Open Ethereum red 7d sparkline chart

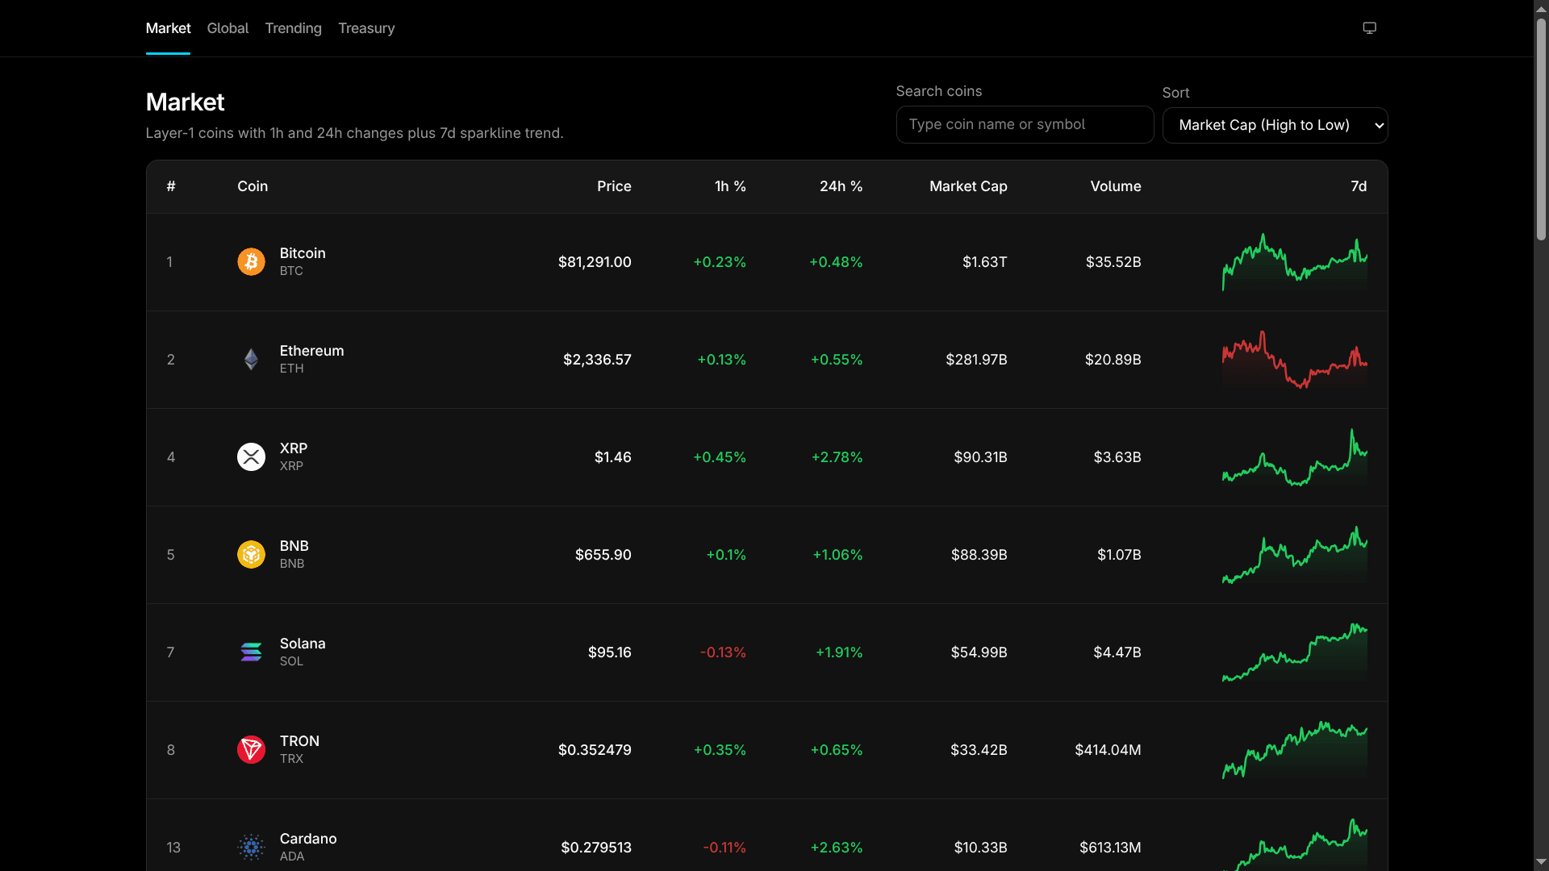1295,360
